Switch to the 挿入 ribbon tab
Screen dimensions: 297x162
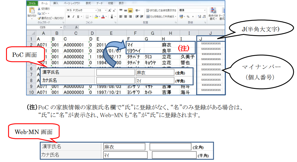(x=56, y=3)
